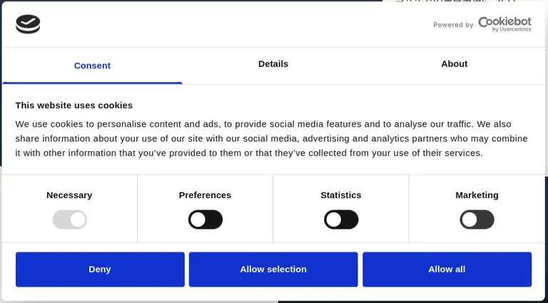Open the About tab
The height and width of the screenshot is (303, 548).
[454, 64]
